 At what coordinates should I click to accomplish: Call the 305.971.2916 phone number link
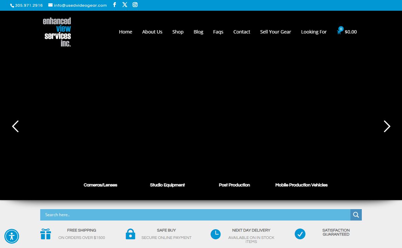point(28,5)
